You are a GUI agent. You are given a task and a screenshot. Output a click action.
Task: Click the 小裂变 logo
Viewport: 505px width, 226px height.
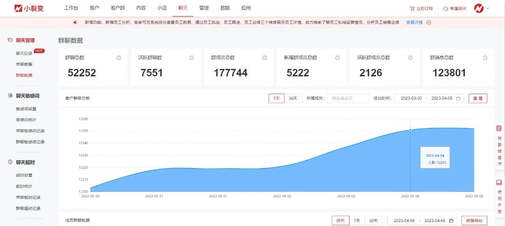(x=29, y=8)
